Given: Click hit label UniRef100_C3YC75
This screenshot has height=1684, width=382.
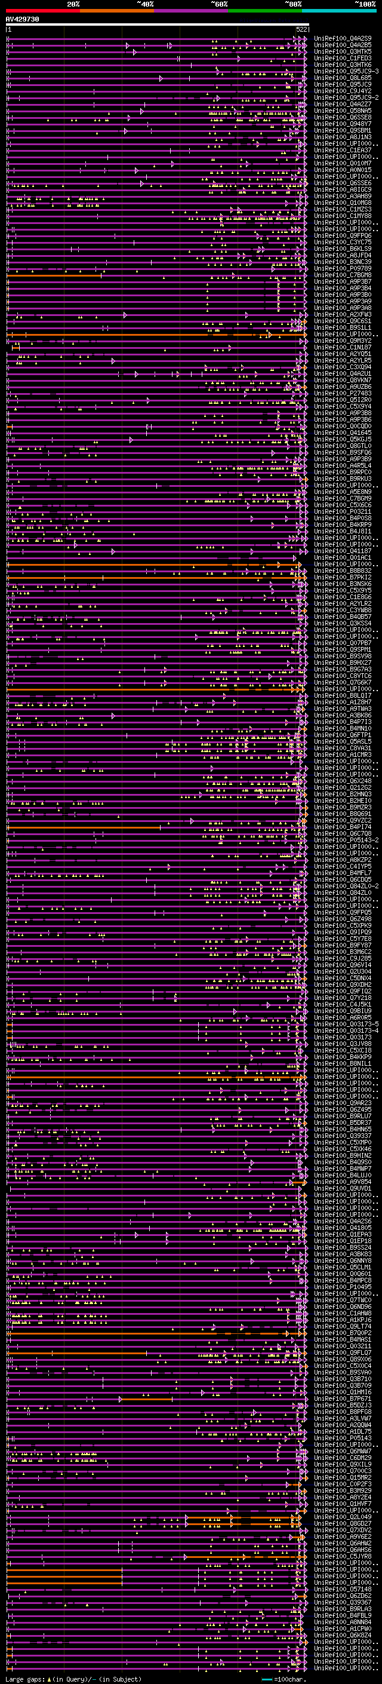Looking at the screenshot, I should (x=343, y=242).
